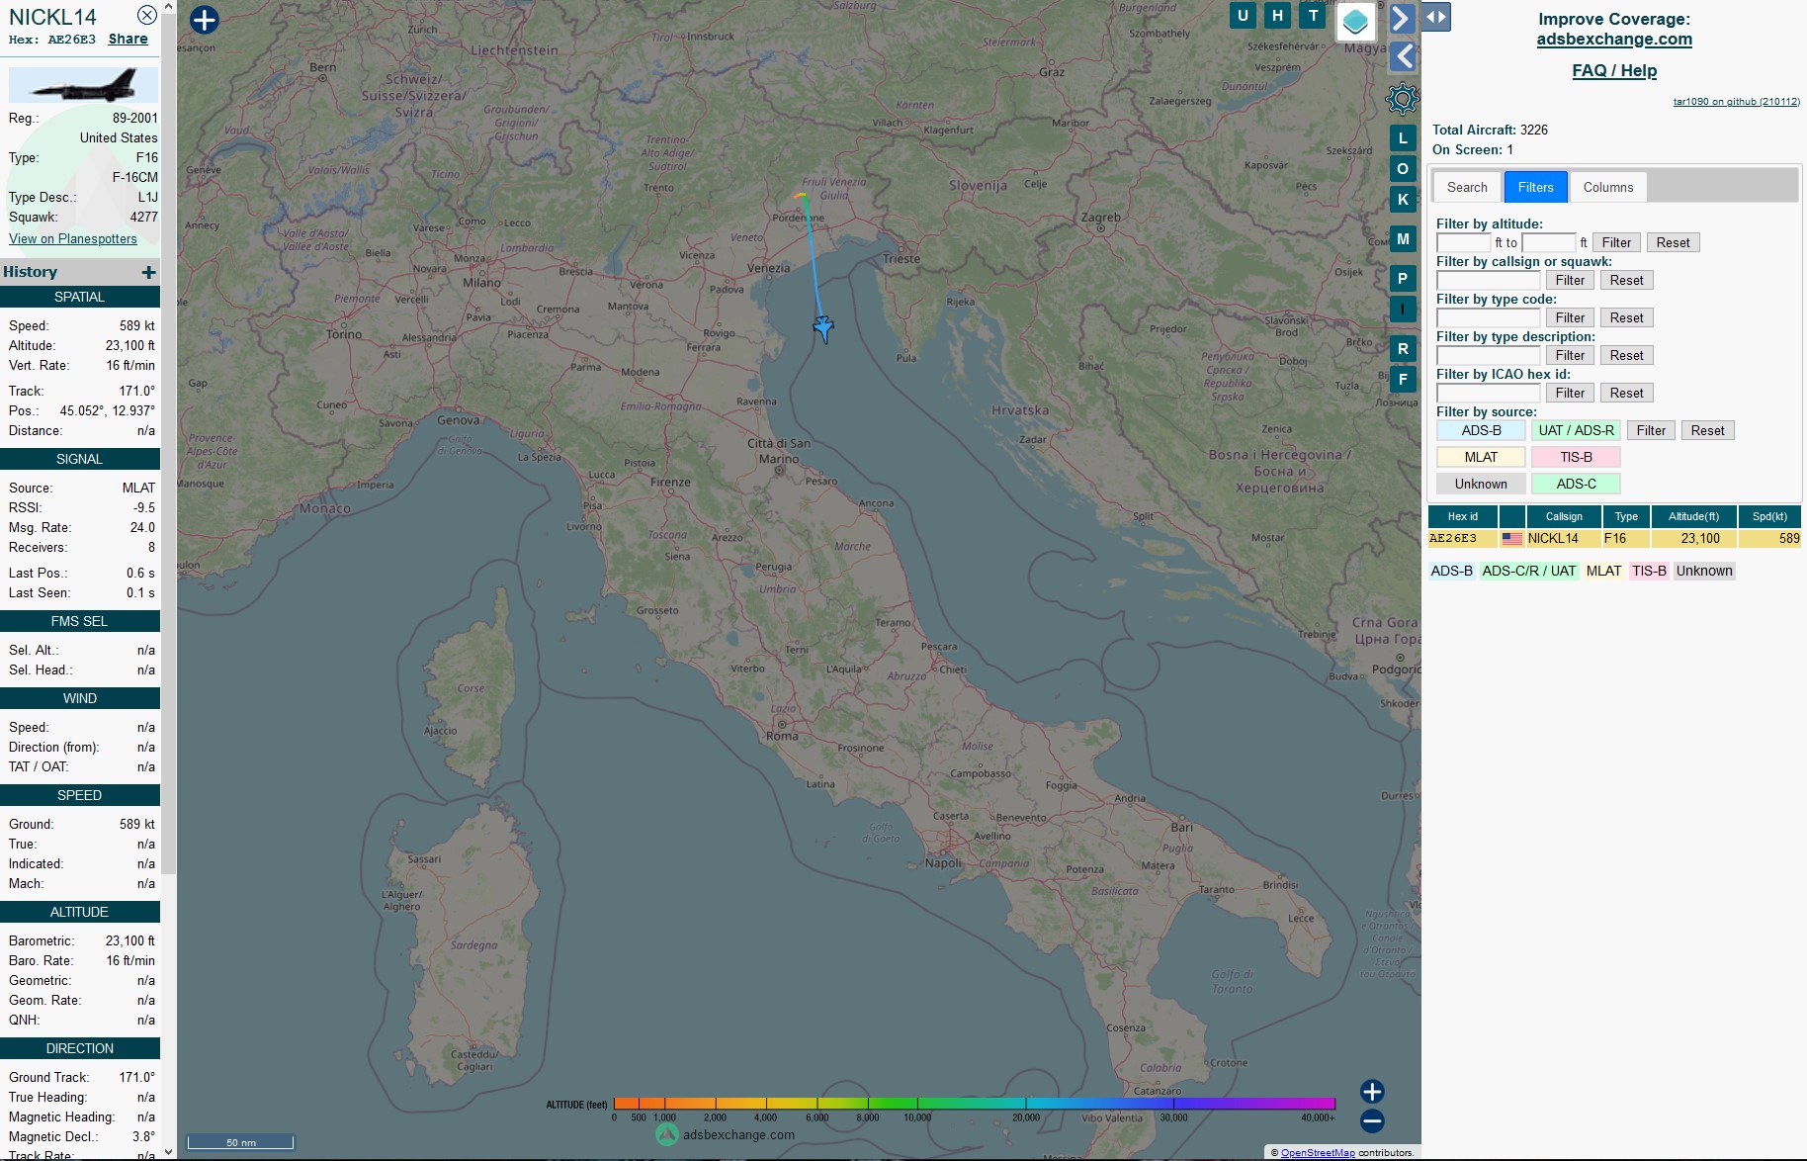
Task: Click the right-arrow sidebar button
Action: (x=1402, y=19)
